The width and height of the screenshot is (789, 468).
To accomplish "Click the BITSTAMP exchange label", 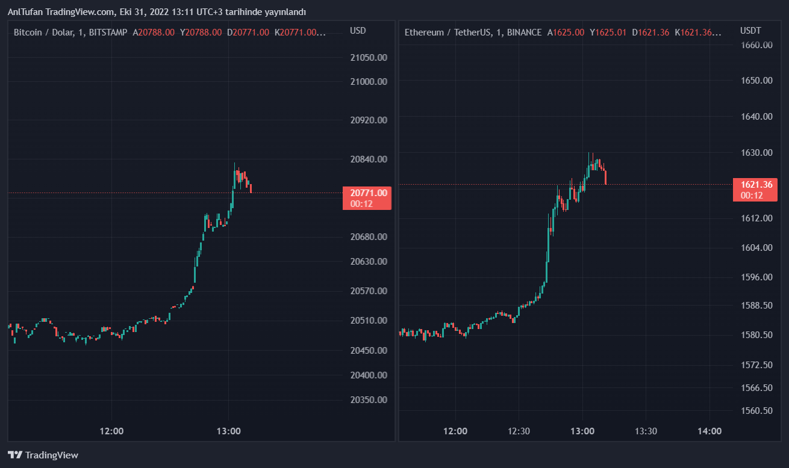I will pos(108,32).
